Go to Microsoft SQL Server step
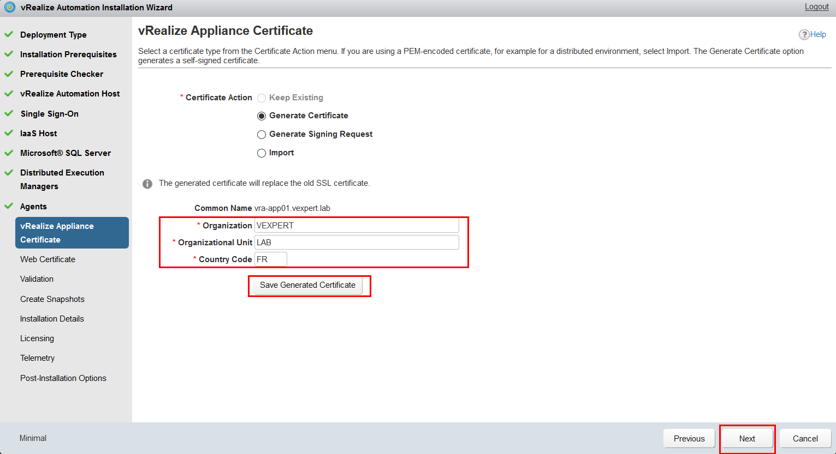The width and height of the screenshot is (836, 454). point(66,153)
